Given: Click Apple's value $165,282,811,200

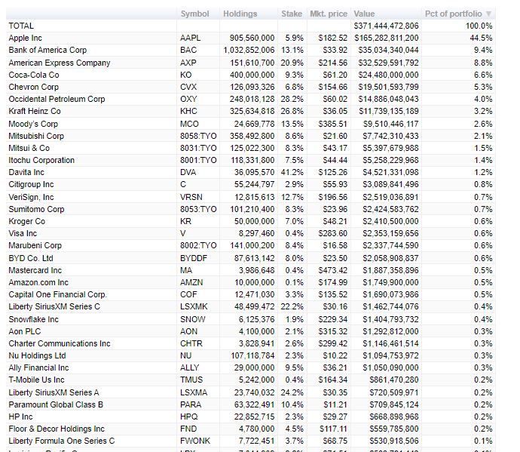Looking at the screenshot, I should pyautogui.click(x=387, y=38).
